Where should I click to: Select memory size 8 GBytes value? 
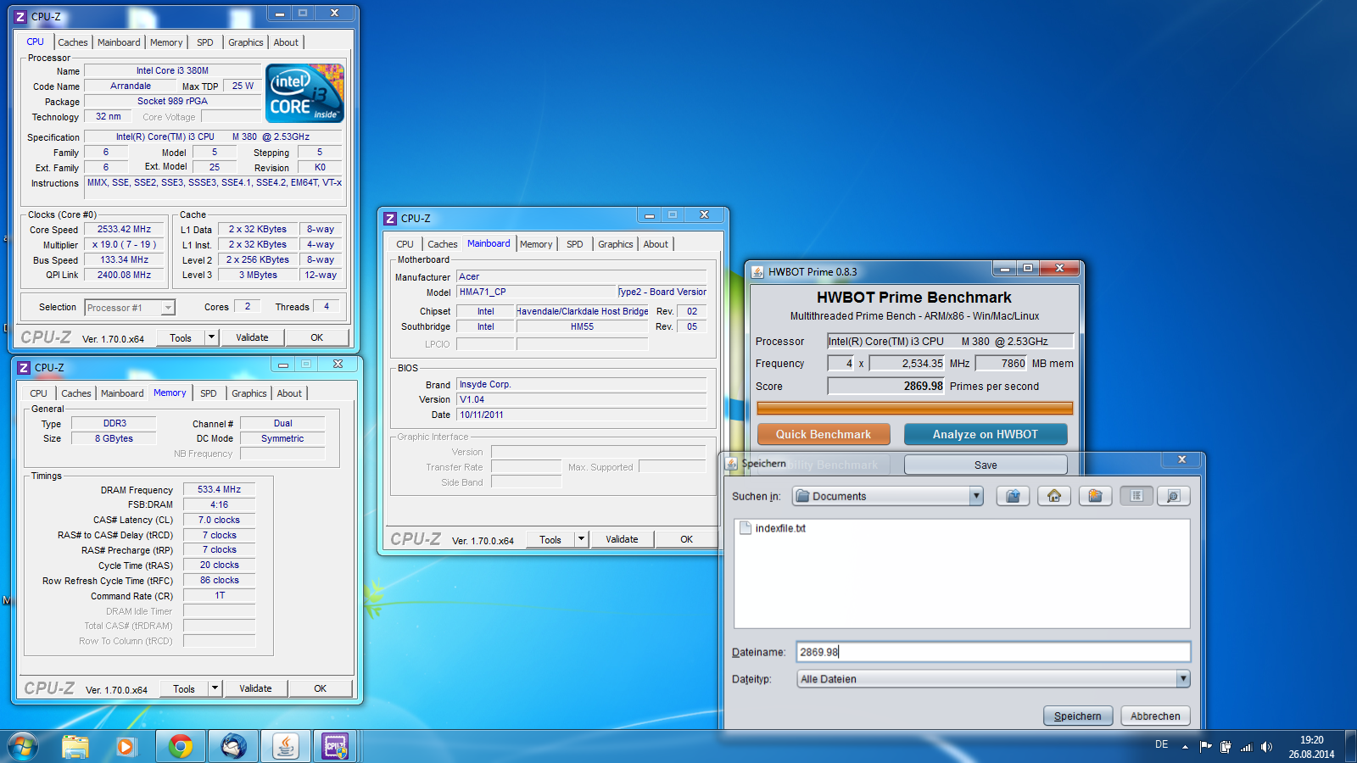coord(114,438)
